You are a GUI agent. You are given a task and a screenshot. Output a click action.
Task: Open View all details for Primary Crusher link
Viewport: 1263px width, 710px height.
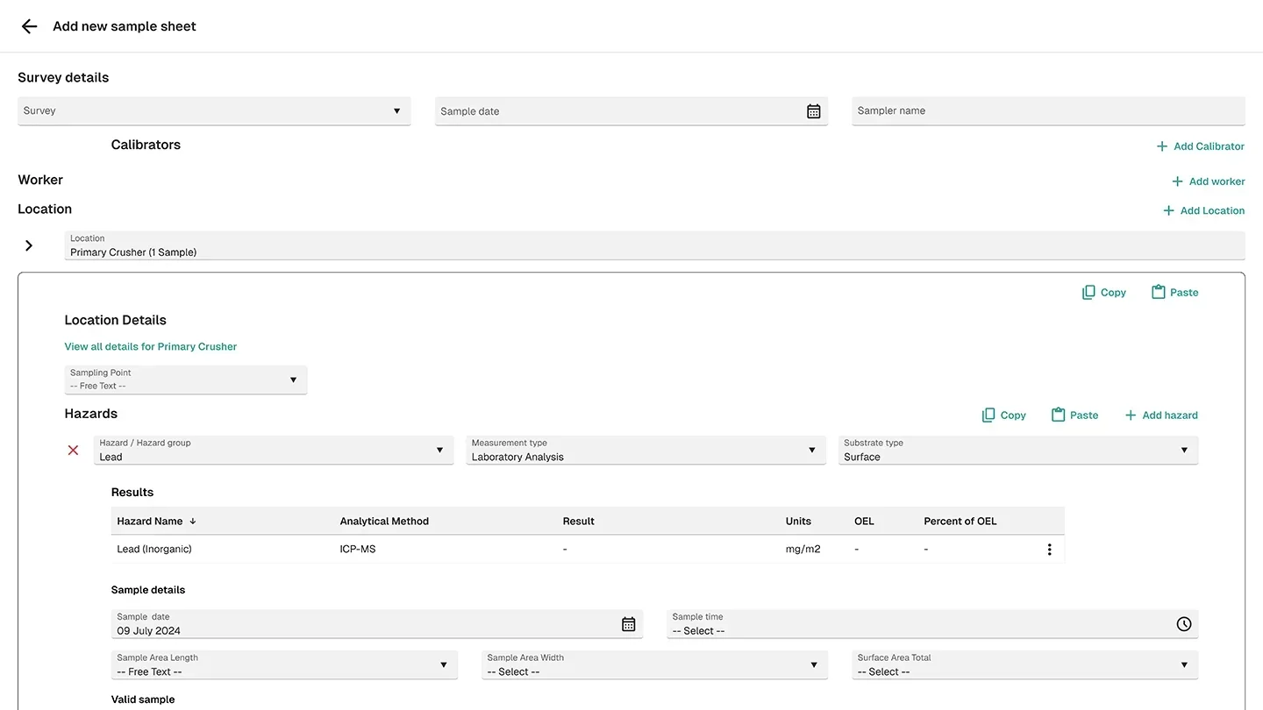click(x=151, y=346)
